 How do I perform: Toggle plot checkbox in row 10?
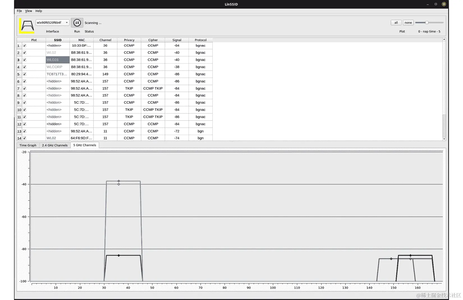(x=24, y=110)
